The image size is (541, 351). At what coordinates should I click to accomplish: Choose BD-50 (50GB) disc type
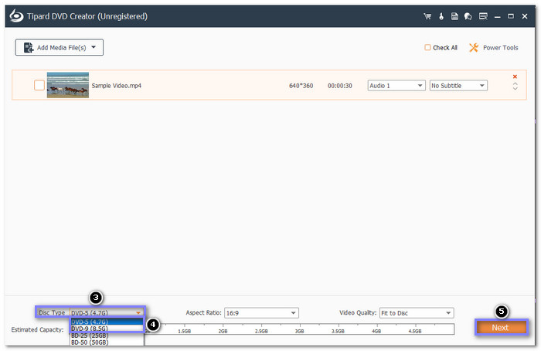pyautogui.click(x=107, y=342)
